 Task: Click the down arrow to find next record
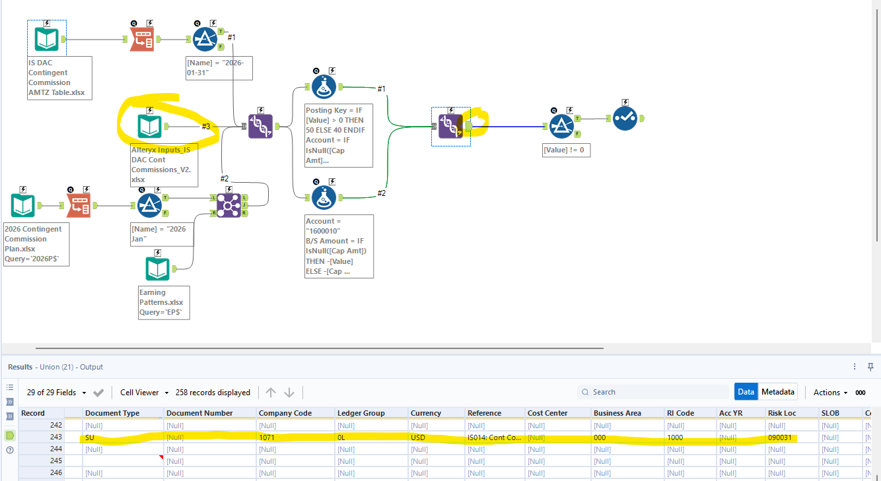(290, 392)
